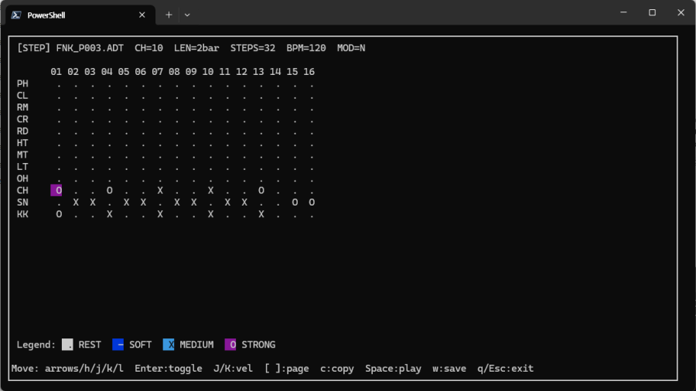This screenshot has width=696, height=391.
Task: Close the PowerShell tab
Action: click(142, 15)
